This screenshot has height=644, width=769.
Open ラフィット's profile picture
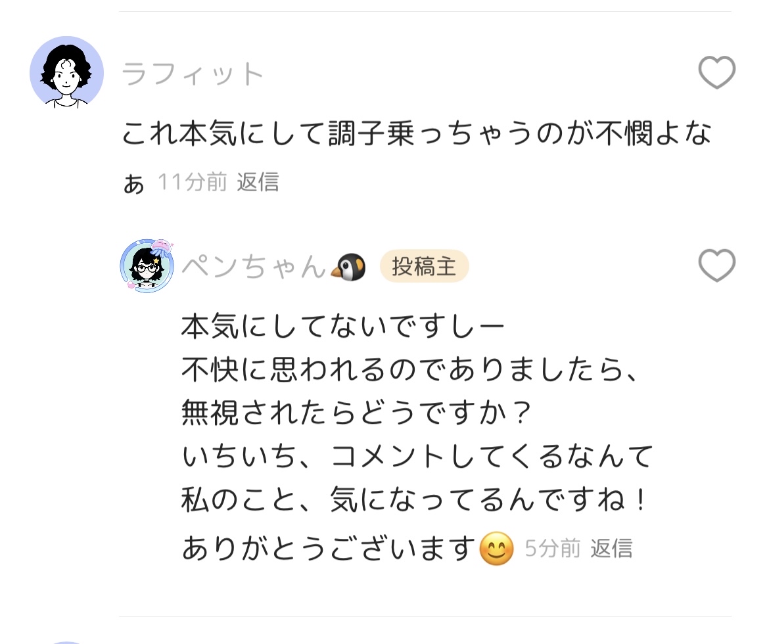click(x=66, y=72)
